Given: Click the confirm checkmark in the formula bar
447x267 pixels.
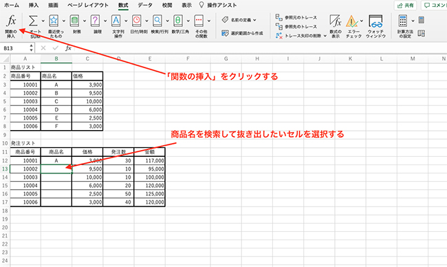Looking at the screenshot, I should point(56,48).
